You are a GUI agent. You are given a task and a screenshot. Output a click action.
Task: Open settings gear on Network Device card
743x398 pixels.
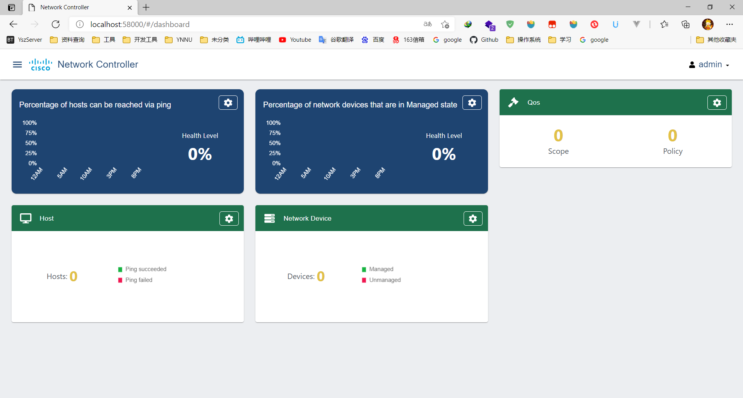[x=473, y=219]
